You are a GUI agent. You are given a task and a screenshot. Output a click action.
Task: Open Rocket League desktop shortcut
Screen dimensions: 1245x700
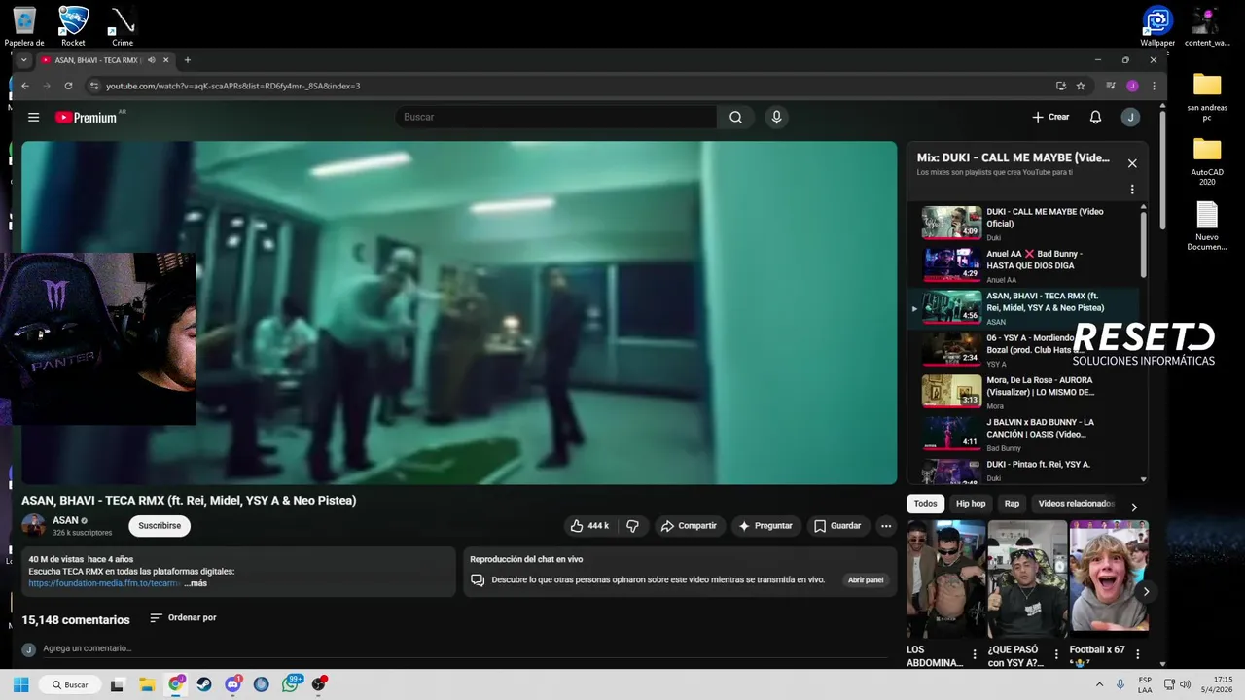tap(73, 26)
